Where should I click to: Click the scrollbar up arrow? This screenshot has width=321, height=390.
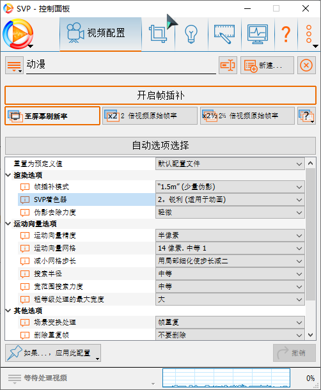310,163
